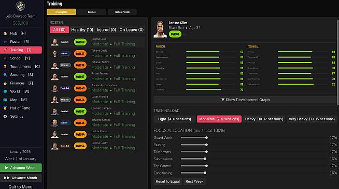Open Hub in the sidebar menu
This screenshot has height=189, width=339.
[x=21, y=34]
